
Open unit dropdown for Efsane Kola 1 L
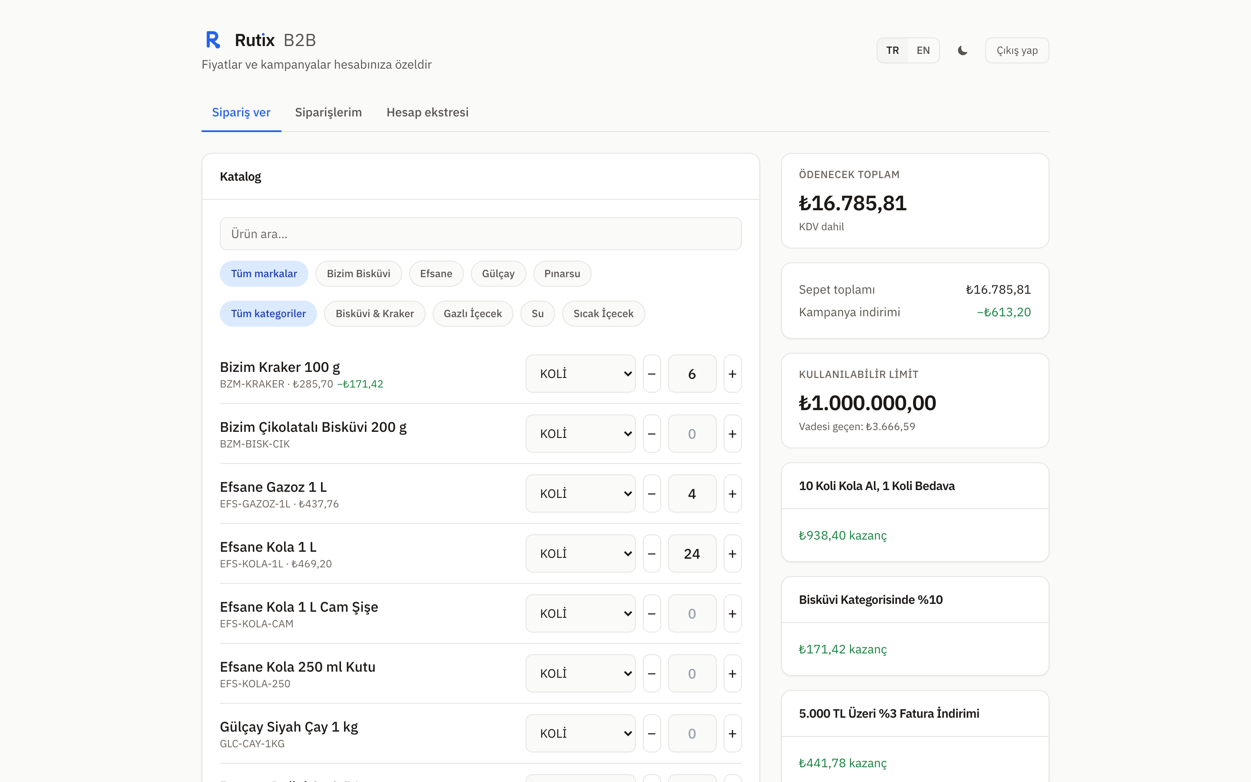point(580,553)
